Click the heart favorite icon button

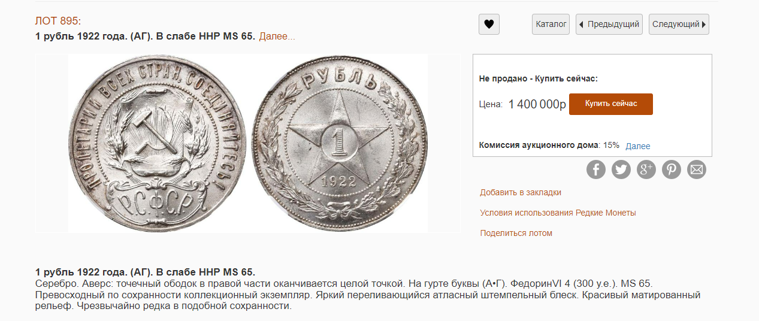(489, 25)
